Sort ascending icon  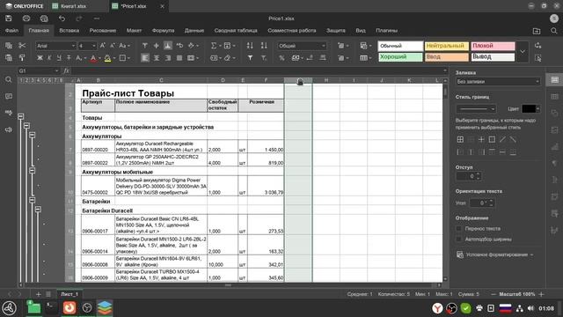click(x=250, y=46)
